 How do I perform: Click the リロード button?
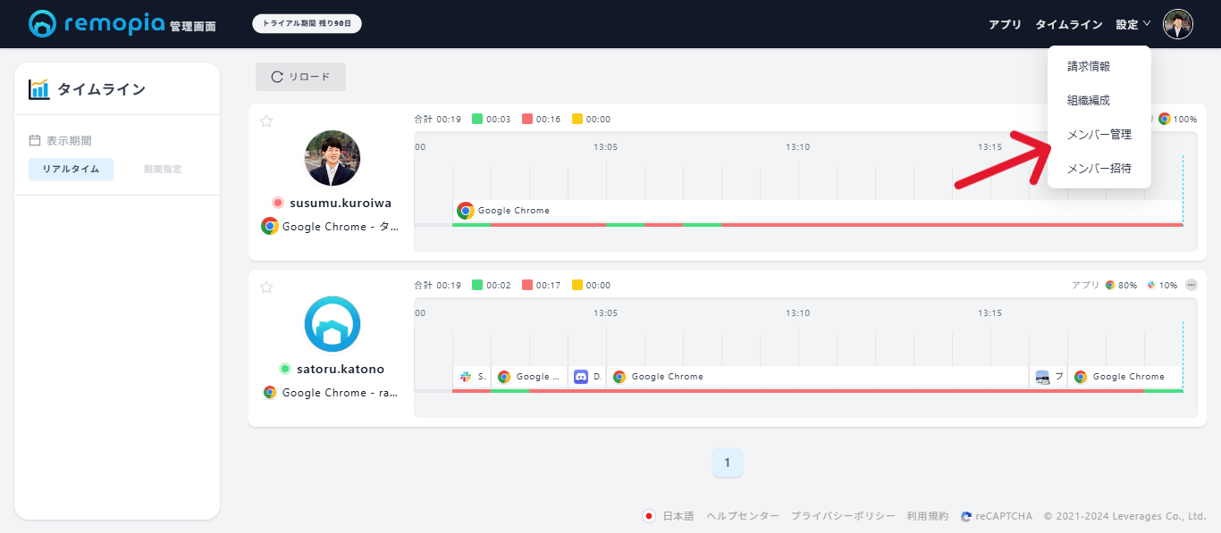tap(300, 77)
